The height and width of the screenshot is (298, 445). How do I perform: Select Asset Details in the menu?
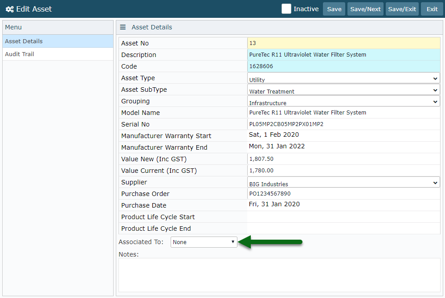58,41
